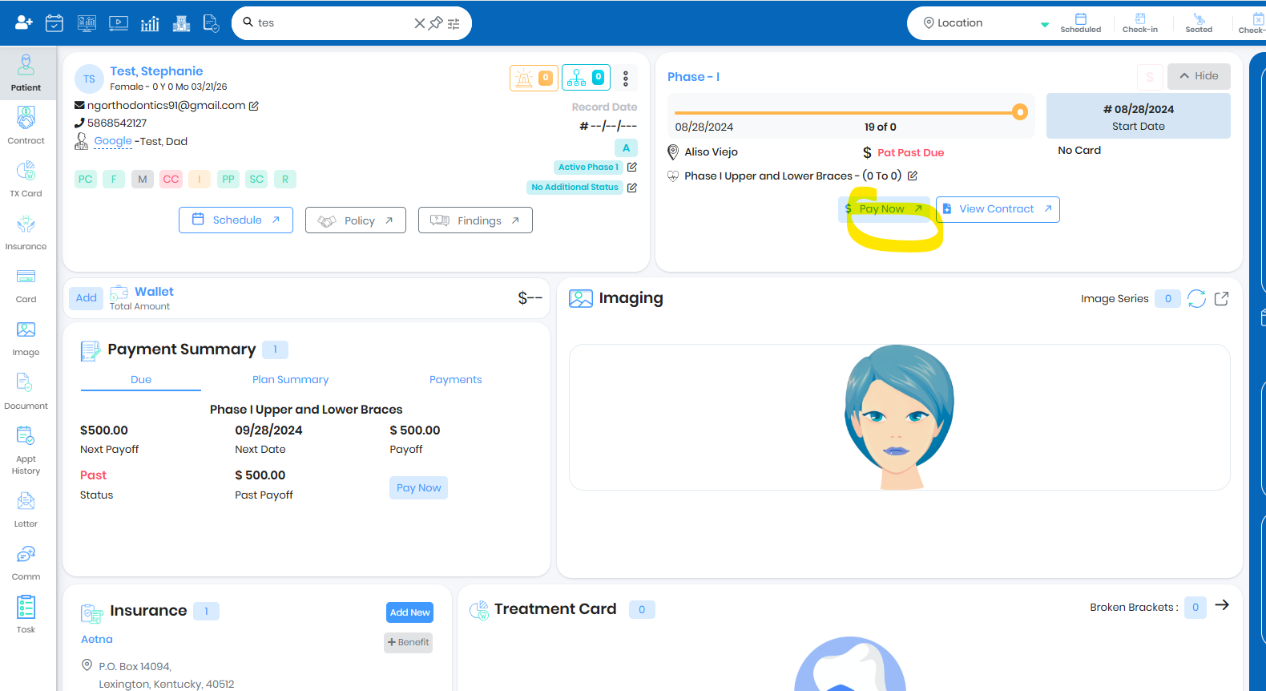Open Imaging in external view icon
This screenshot has width=1266, height=691.
(x=1222, y=299)
